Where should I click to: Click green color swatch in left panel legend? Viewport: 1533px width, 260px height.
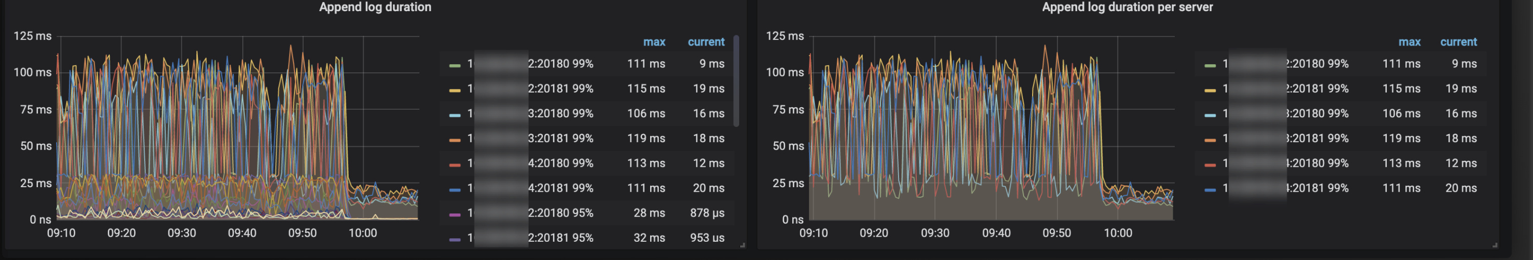click(455, 65)
